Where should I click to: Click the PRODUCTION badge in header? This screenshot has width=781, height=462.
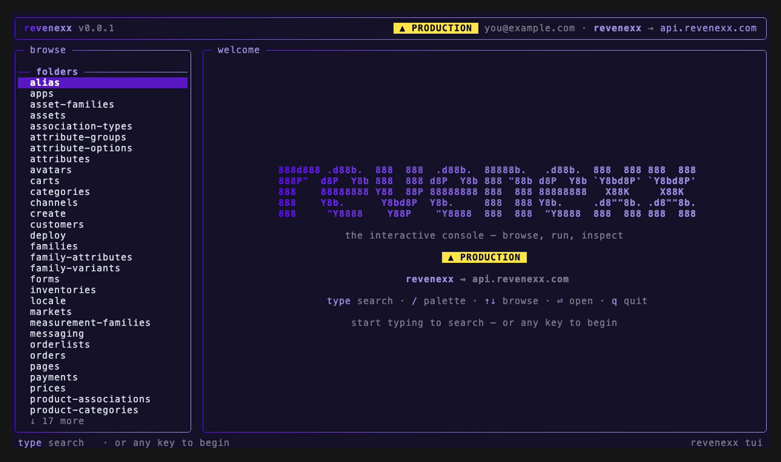[435, 28]
